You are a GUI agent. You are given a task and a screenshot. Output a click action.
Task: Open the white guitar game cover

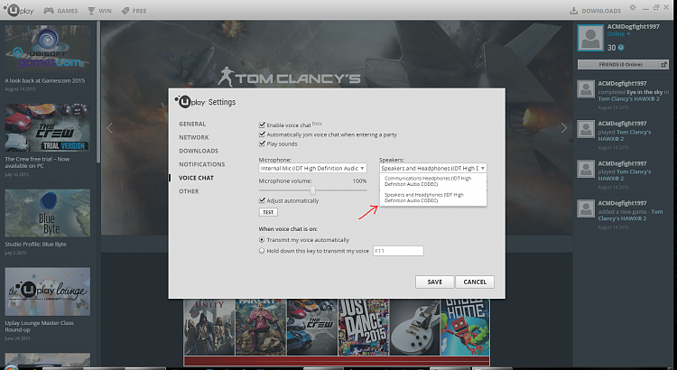point(414,328)
